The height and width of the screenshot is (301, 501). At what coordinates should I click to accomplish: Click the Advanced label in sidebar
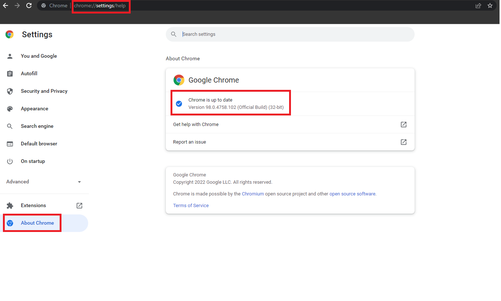coord(18,182)
